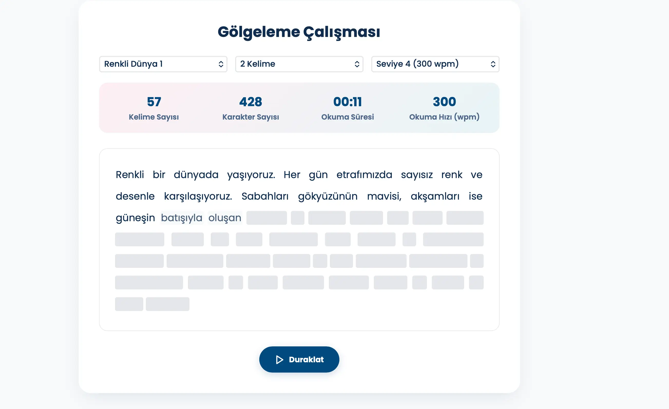Open the 2 Kelime chunk size dropdown
This screenshot has width=669, height=409.
pos(299,64)
